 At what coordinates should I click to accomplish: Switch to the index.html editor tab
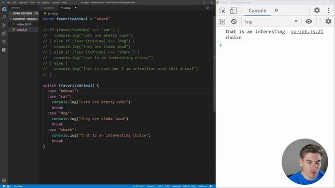click(49, 8)
